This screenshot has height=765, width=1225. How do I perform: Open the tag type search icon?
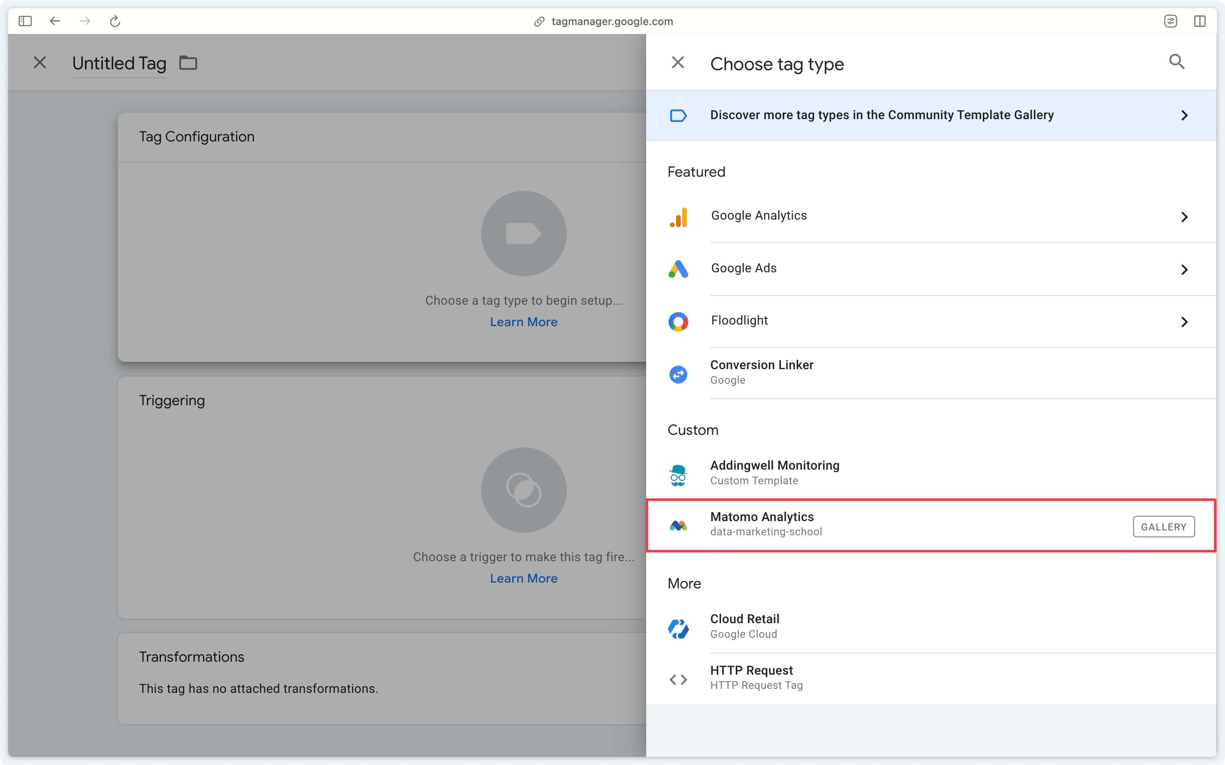click(x=1176, y=62)
